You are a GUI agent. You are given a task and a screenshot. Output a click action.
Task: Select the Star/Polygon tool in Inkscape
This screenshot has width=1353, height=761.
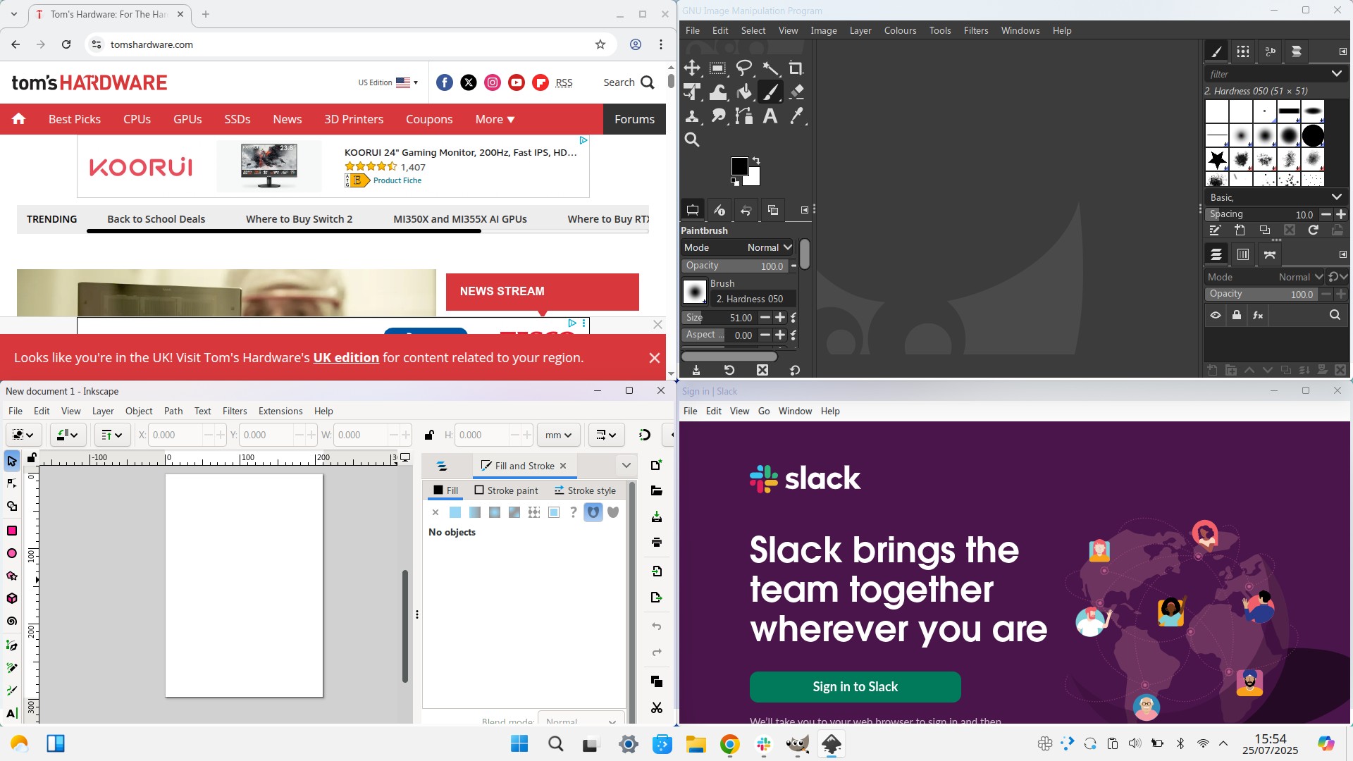point(12,576)
